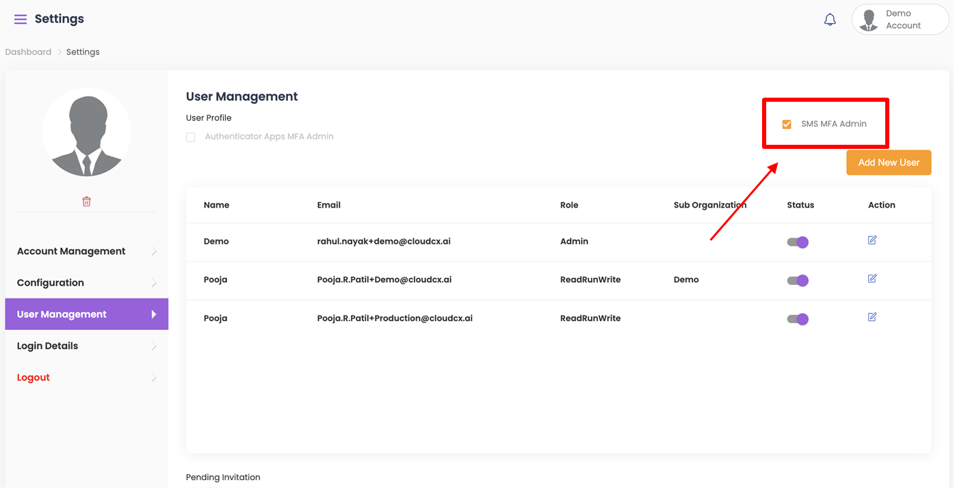Viewport: 955px width, 489px height.
Task: Expand Login Details chevron
Action: click(x=154, y=346)
